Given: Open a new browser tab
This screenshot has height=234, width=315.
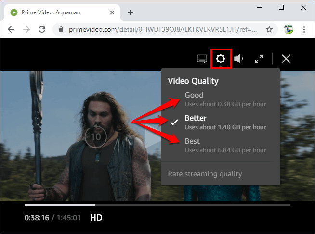Looking at the screenshot, I should (x=130, y=12).
